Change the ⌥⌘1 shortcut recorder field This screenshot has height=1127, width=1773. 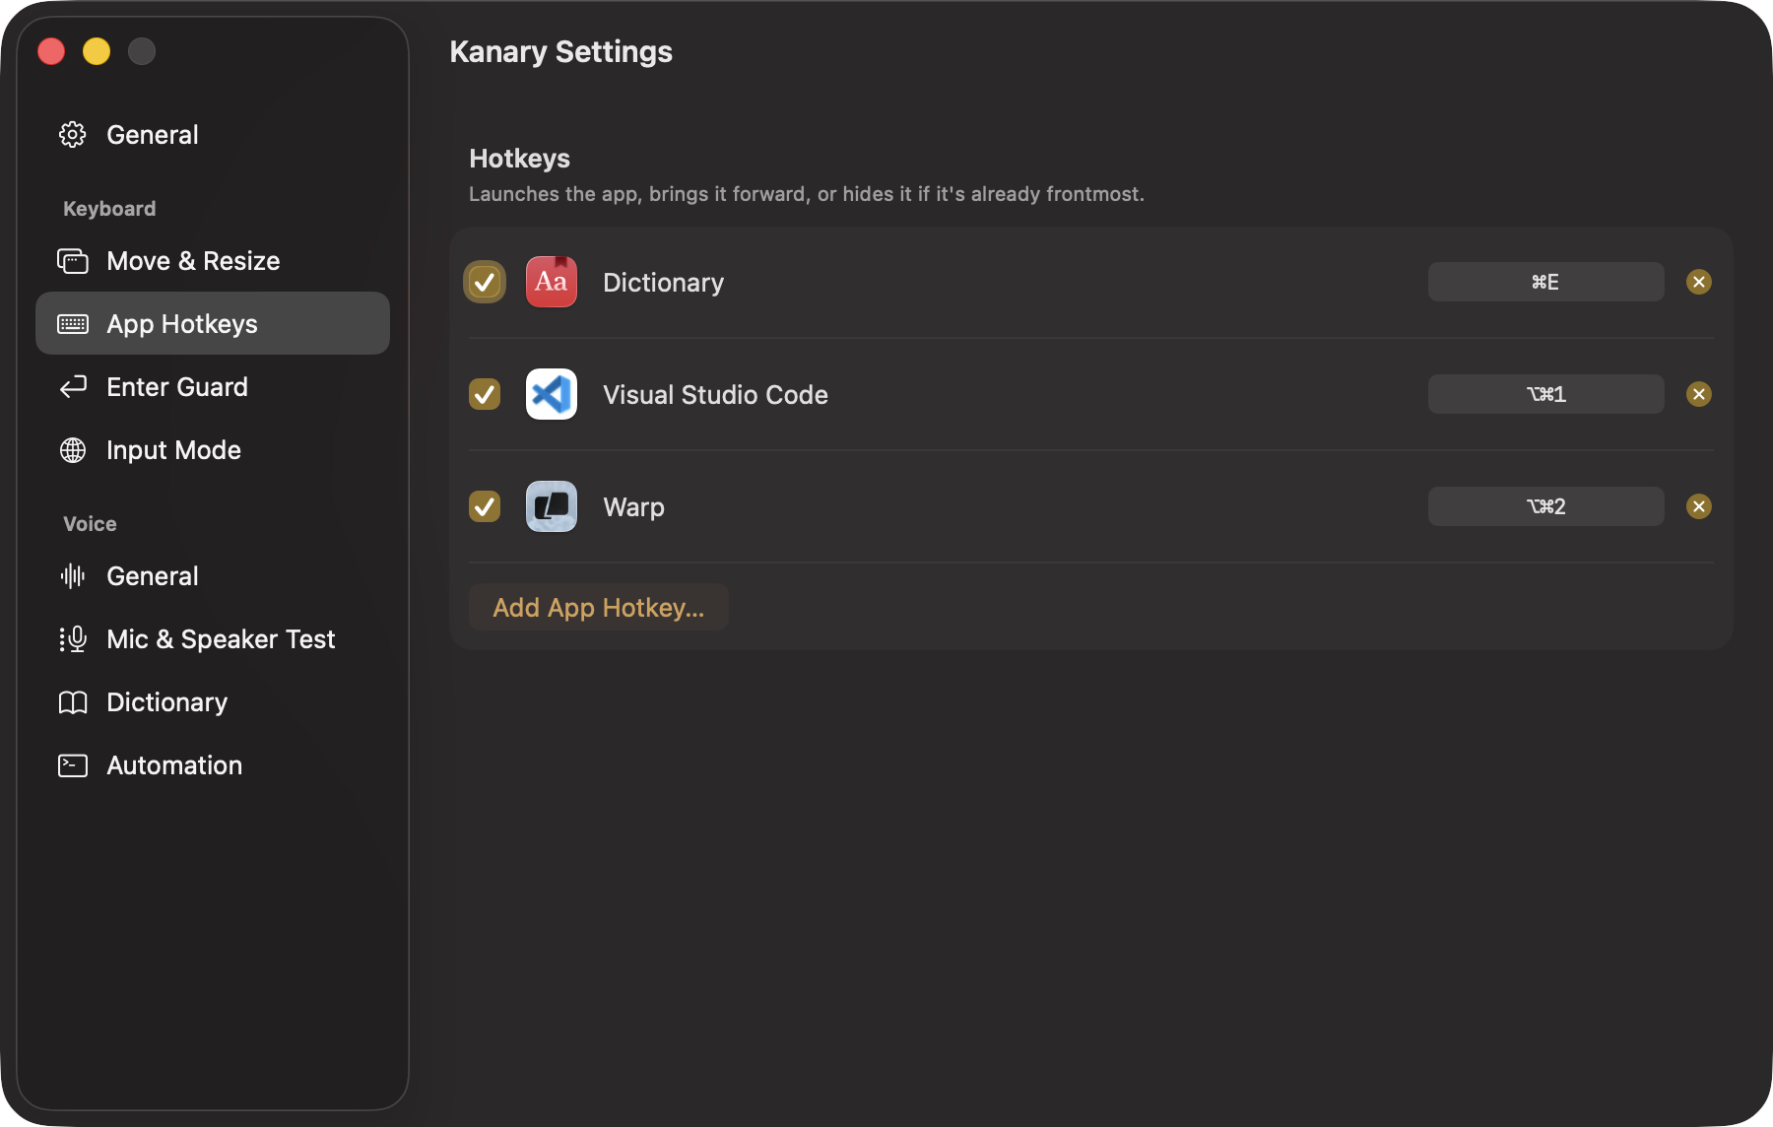click(x=1546, y=394)
